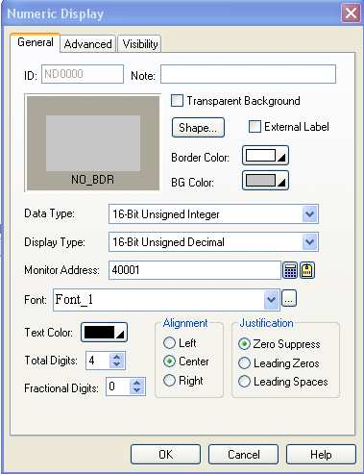Switch to the General tab
Screen dimensions: 364x474
click(x=36, y=42)
